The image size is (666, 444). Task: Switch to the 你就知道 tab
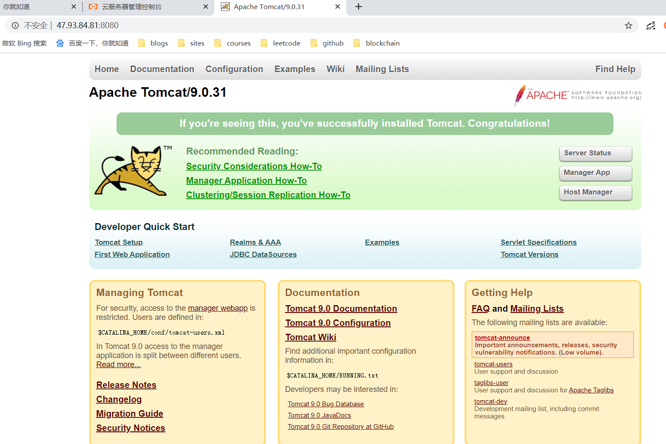pyautogui.click(x=40, y=7)
